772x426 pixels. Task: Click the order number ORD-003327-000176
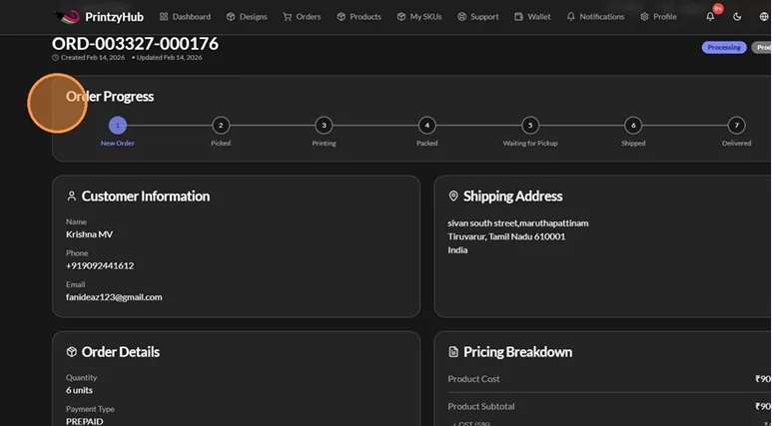pyautogui.click(x=136, y=44)
